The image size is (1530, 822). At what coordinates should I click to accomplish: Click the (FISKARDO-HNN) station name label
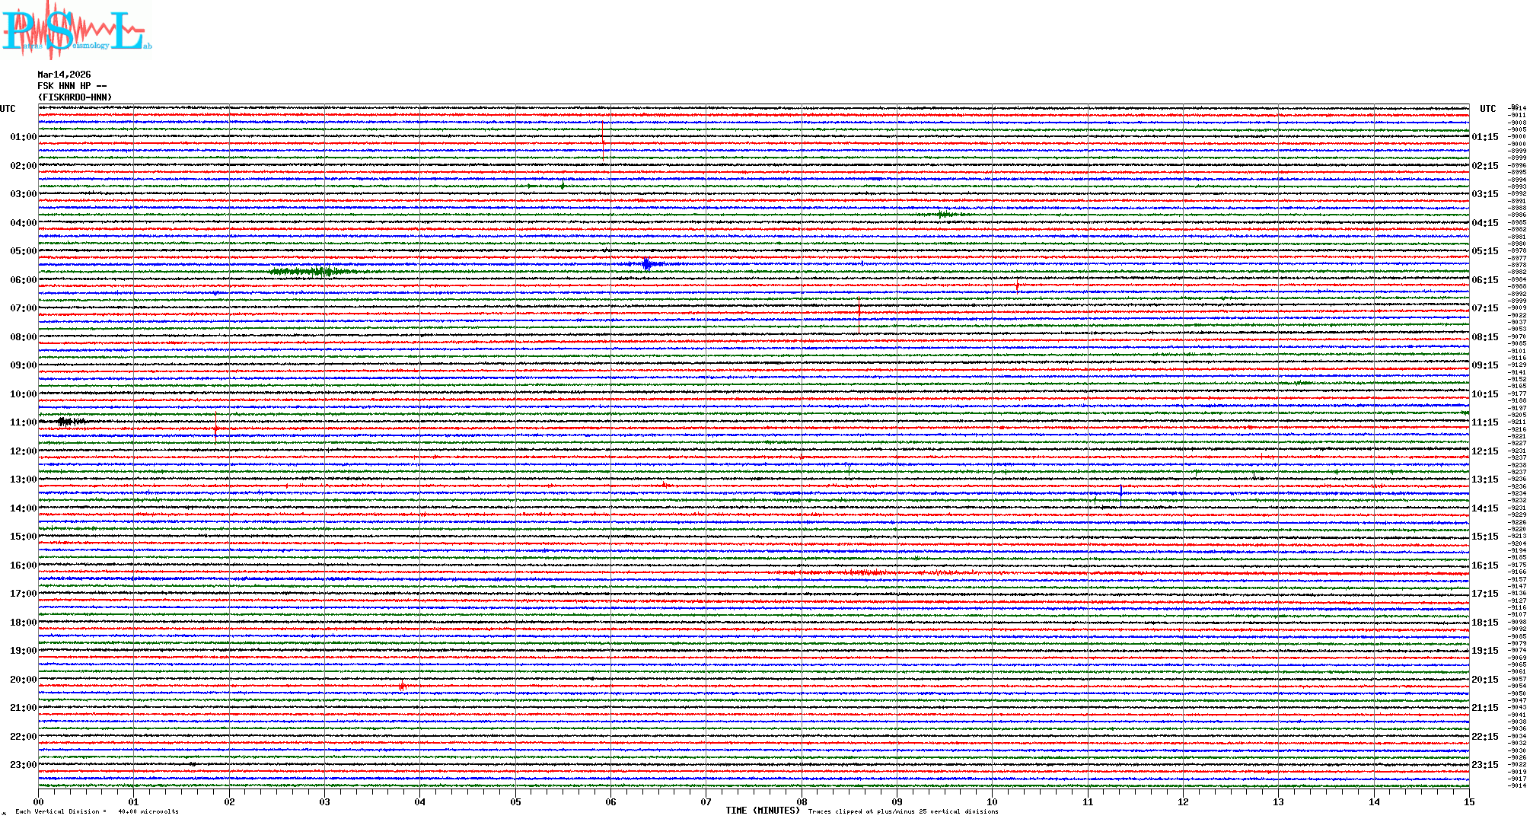pos(75,97)
